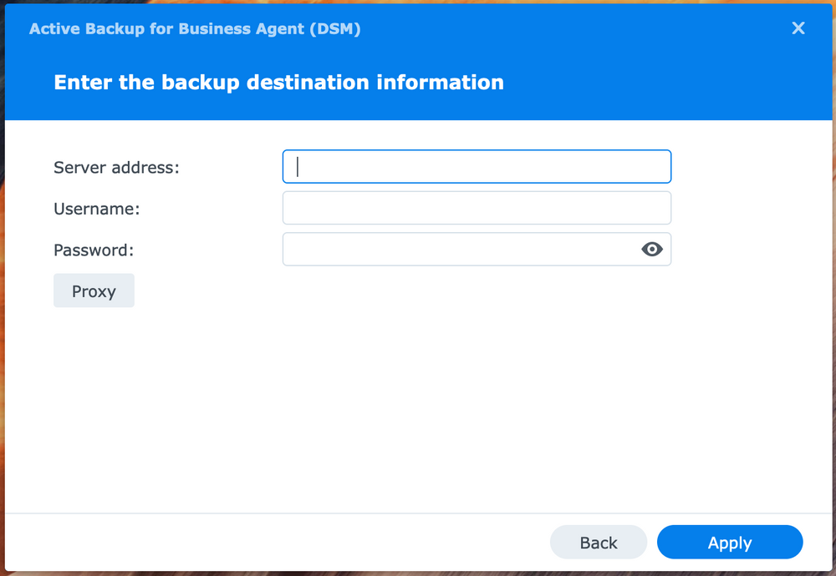Viewport: 836px width, 576px height.
Task: Open proxy configuration options
Action: click(x=94, y=291)
